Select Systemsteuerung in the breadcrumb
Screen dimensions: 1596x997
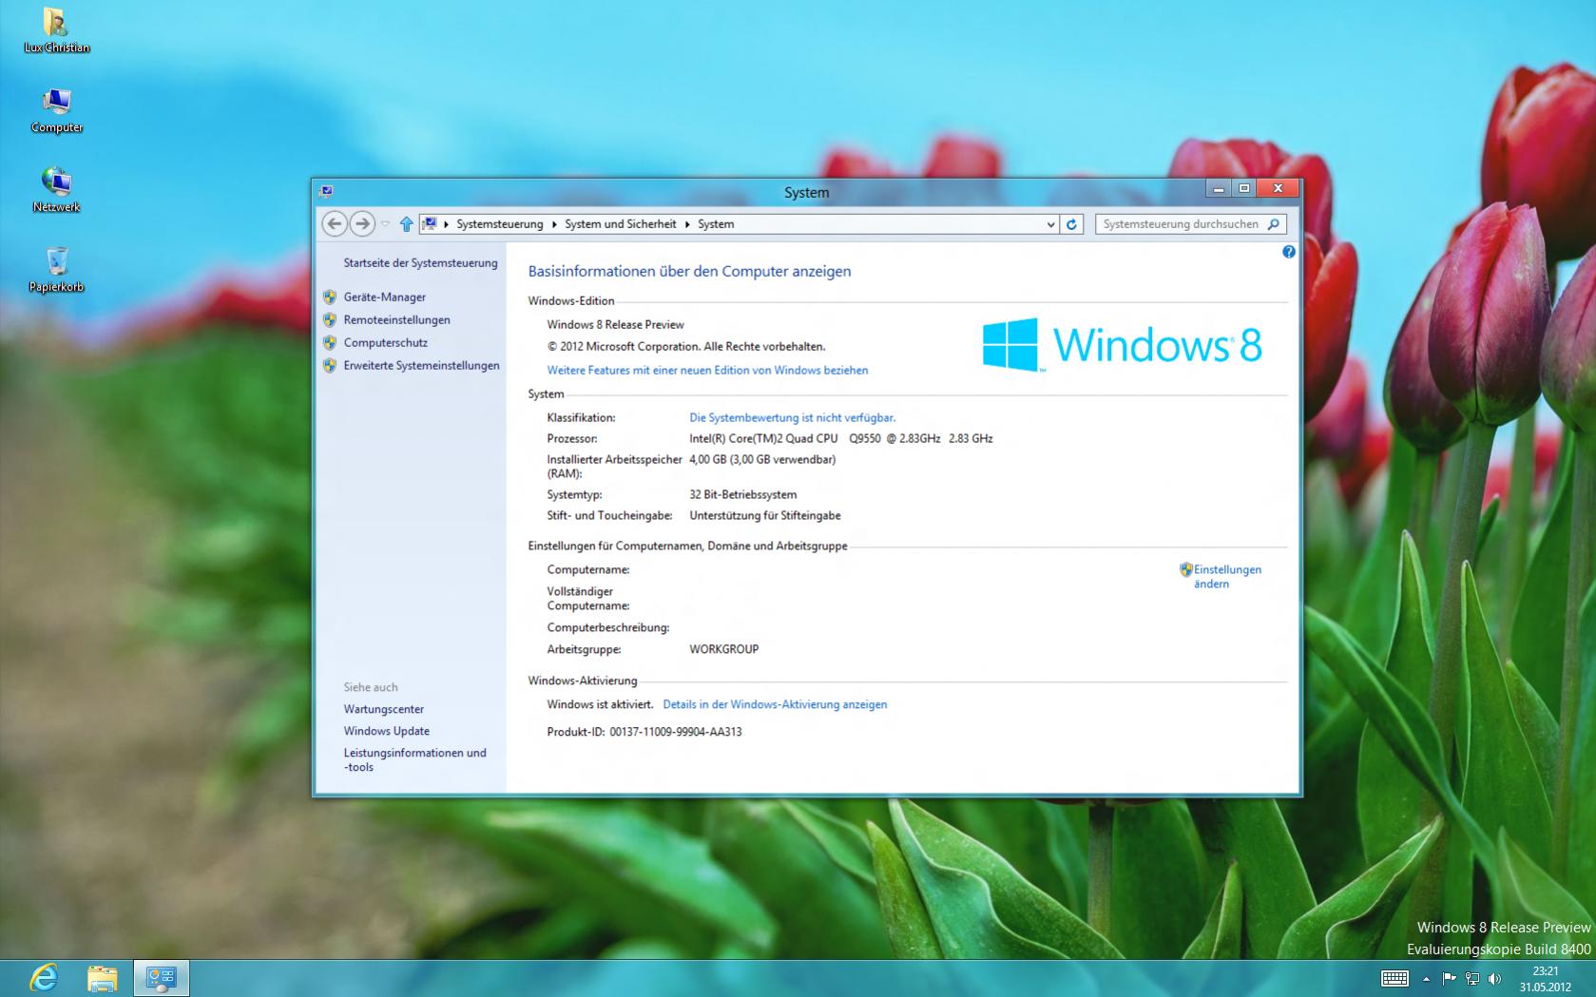tap(500, 224)
